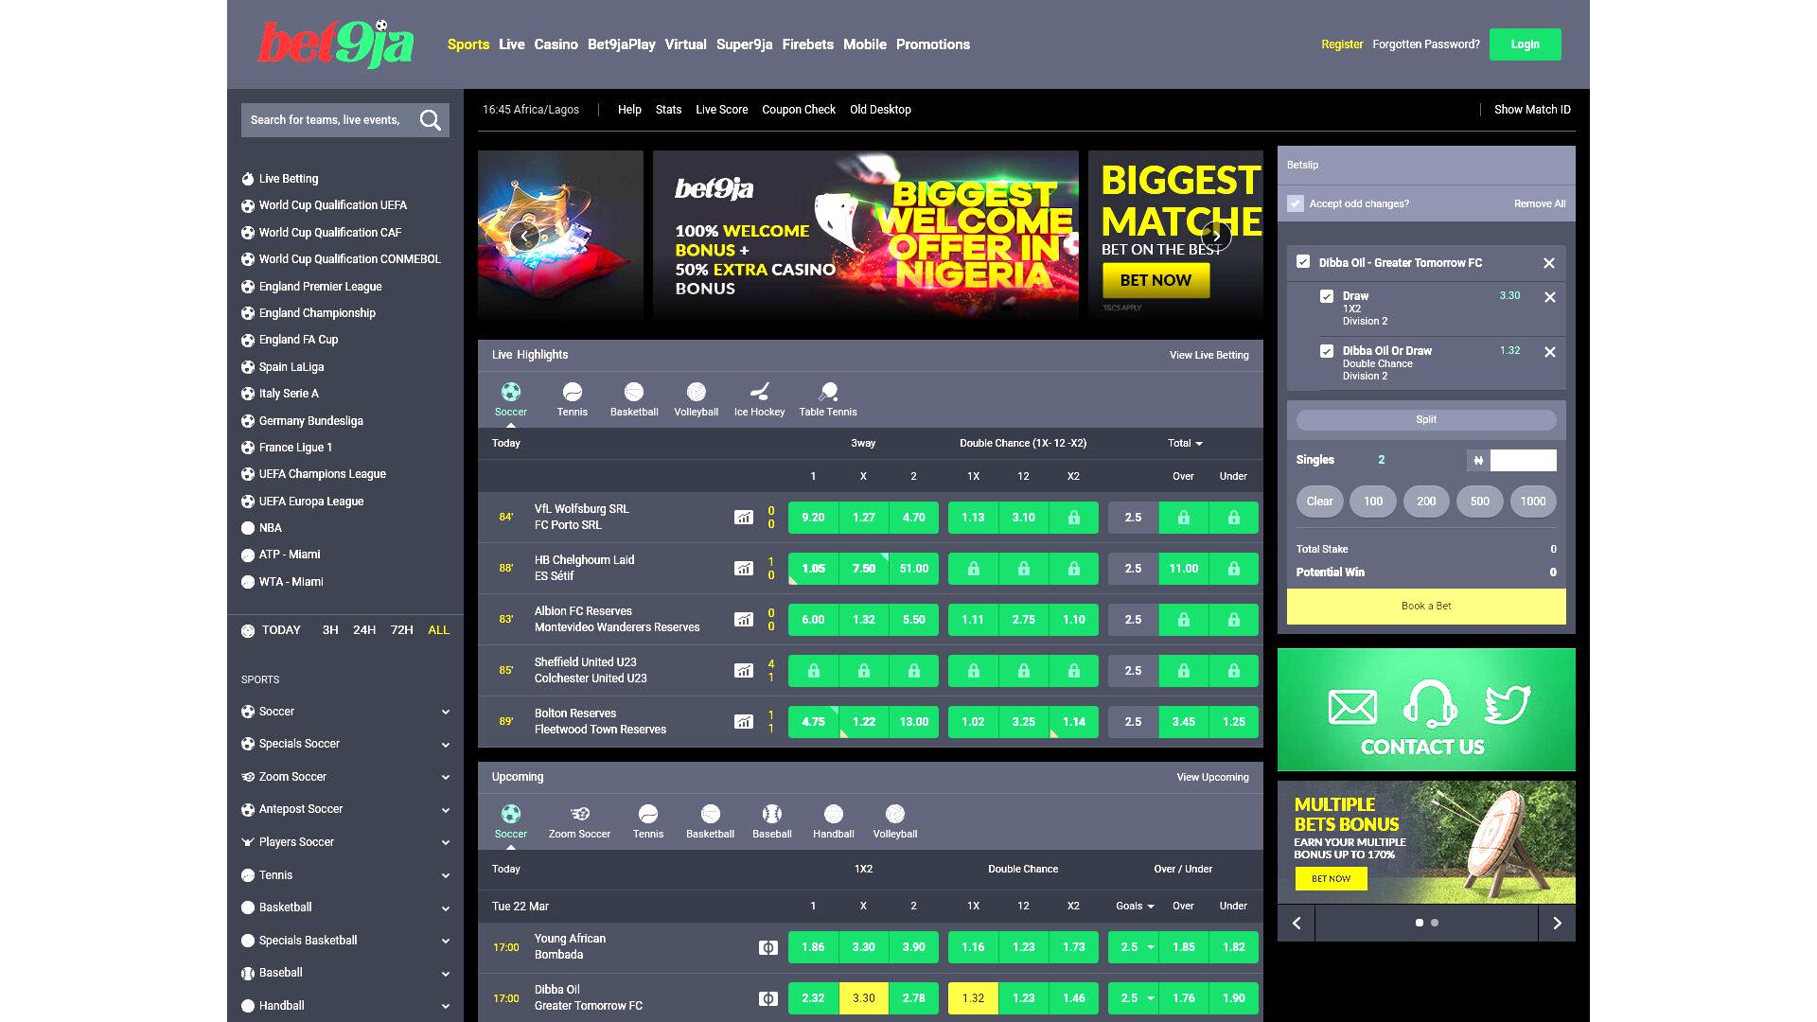Select Handball icon in Upcoming
1817x1022 pixels.
point(834,814)
